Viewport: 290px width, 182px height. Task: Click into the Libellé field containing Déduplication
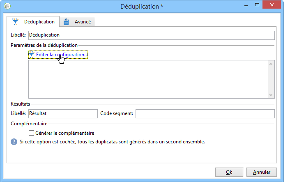(x=151, y=35)
